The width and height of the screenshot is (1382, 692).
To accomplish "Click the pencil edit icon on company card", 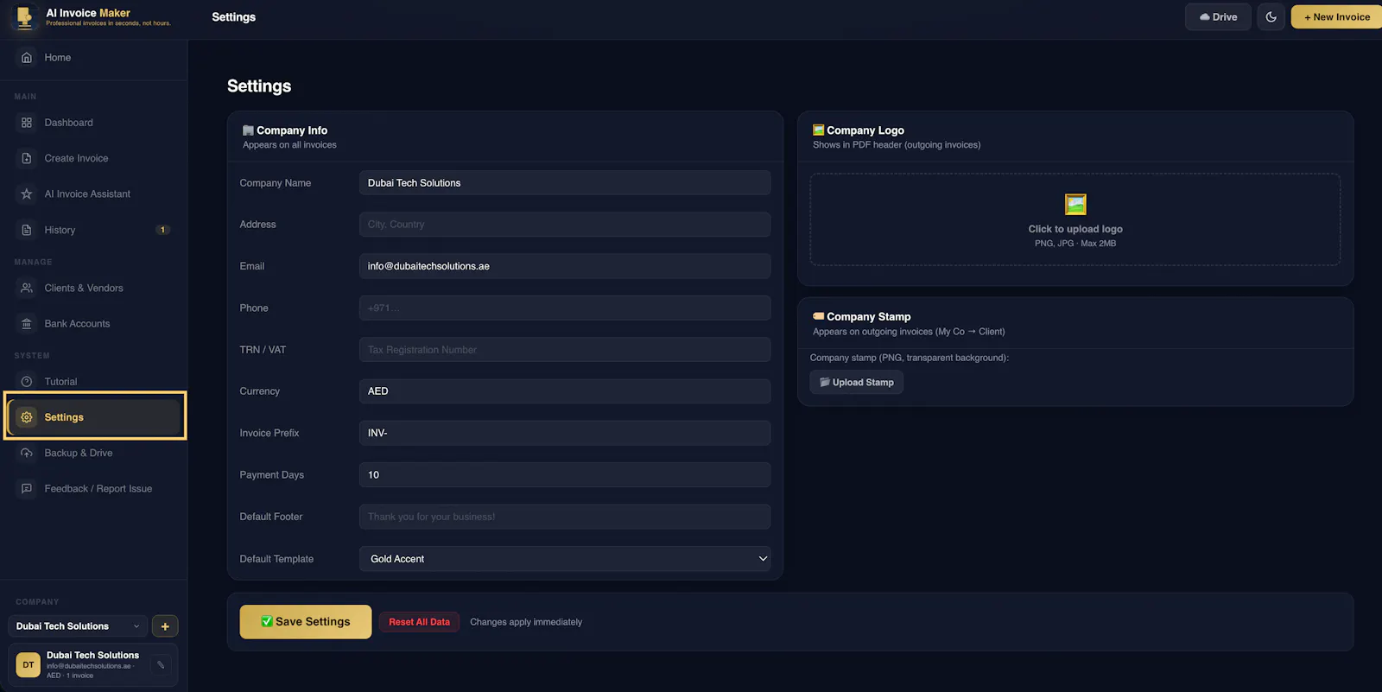I will [x=161, y=665].
